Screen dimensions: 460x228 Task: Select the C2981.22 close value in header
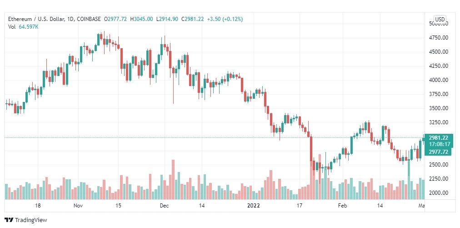pos(193,19)
